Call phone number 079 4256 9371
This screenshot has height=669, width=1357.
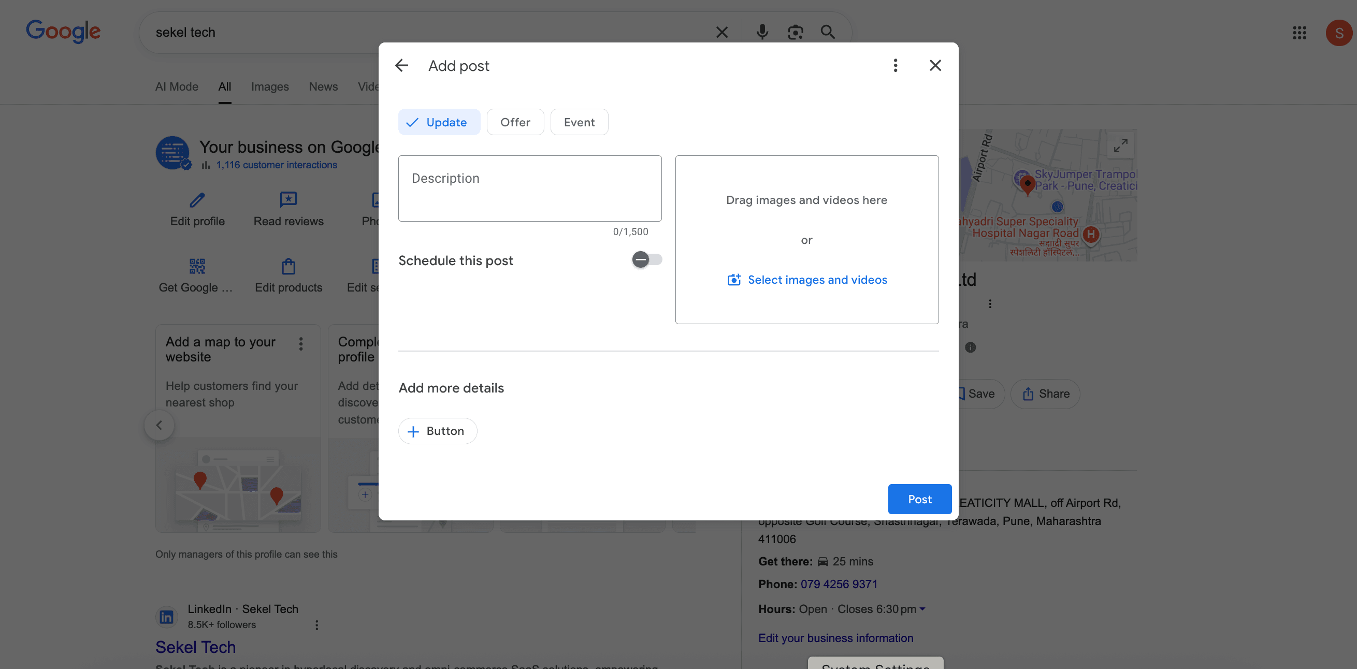[x=839, y=584]
